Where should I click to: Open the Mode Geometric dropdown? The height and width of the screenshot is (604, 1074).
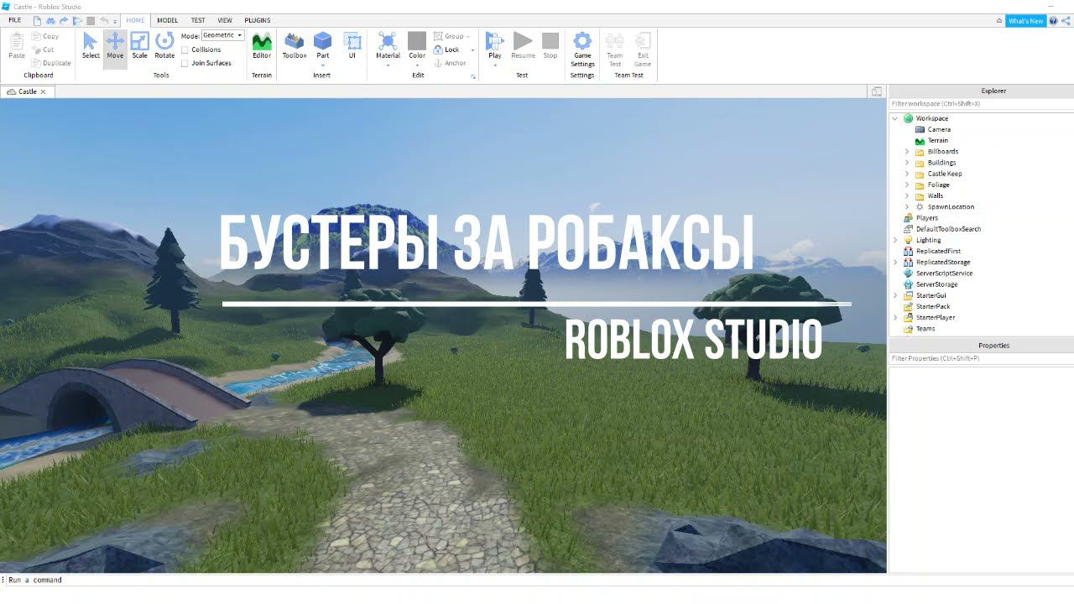pos(222,35)
